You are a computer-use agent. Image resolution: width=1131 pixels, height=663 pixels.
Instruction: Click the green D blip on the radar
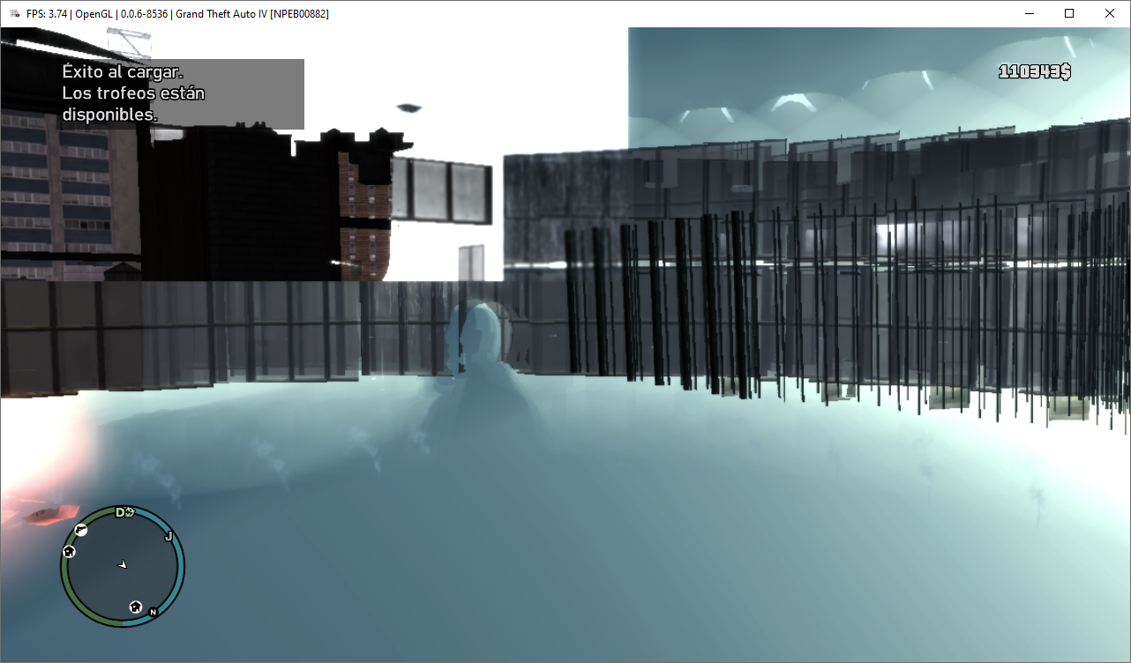pos(120,512)
